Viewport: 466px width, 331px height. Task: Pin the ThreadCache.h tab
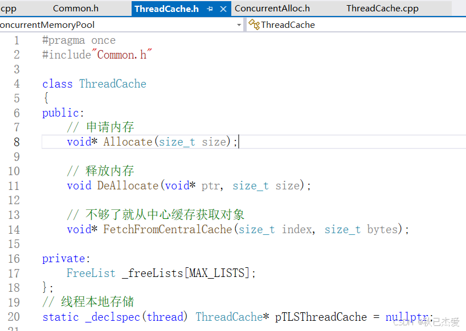tap(210, 9)
